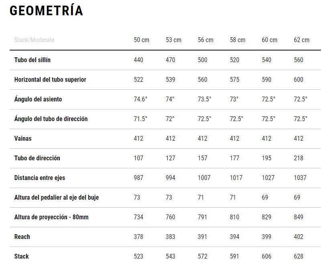Select the Ángulo del asiento row label
This screenshot has width=329, height=269.
coord(38,99)
